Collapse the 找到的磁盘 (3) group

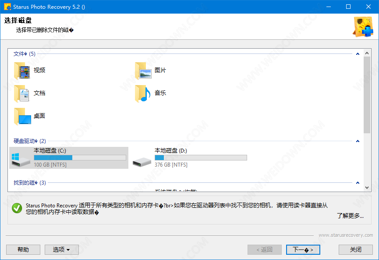(x=358, y=182)
